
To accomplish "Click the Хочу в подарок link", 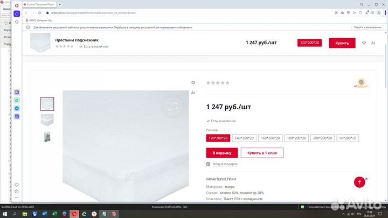I will coord(225,164).
